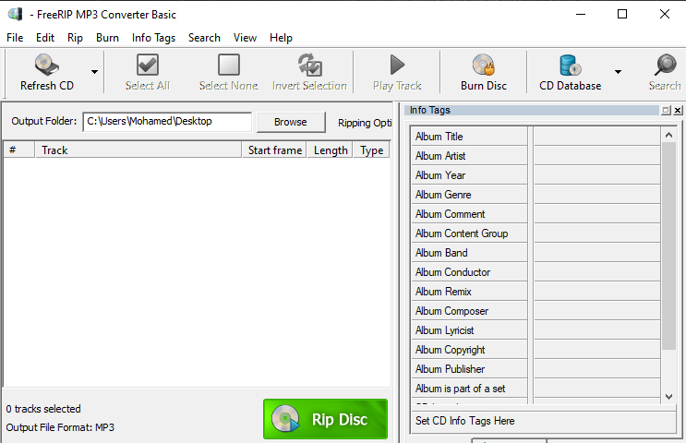This screenshot has height=443, width=686.
Task: Undock the Info Tags panel
Action: pos(666,110)
